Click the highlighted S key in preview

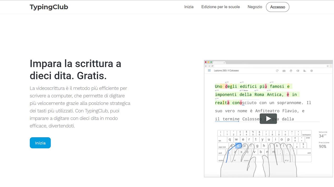point(238,146)
